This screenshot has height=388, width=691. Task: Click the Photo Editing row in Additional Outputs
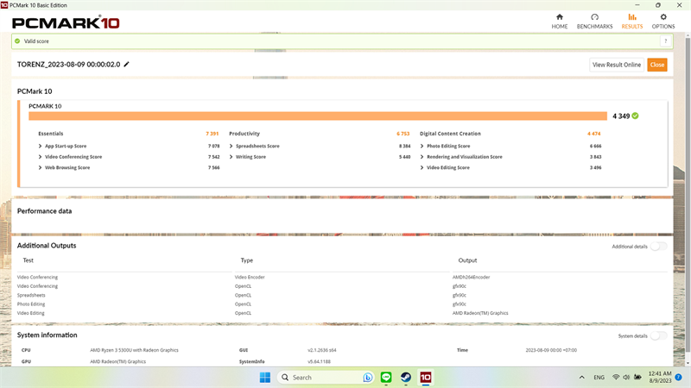tap(31, 304)
